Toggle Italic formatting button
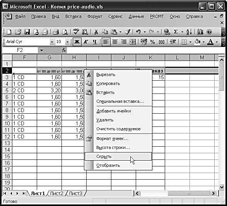The image size is (227, 206). coord(86,42)
